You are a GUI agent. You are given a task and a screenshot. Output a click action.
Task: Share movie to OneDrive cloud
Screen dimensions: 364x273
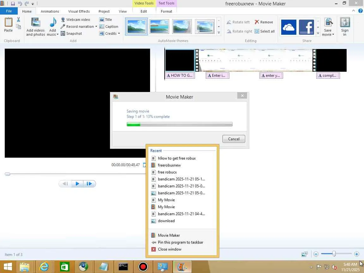click(x=288, y=27)
